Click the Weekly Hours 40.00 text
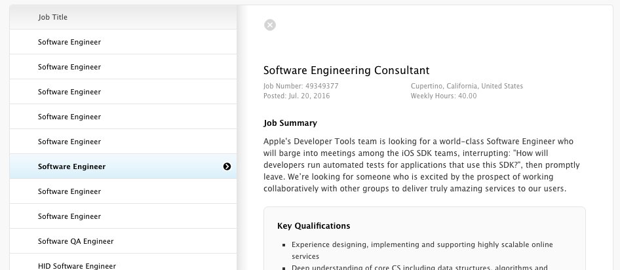620x270 pixels. click(444, 96)
